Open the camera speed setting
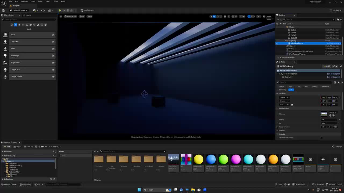This screenshot has height=193, width=344. tap(259, 16)
